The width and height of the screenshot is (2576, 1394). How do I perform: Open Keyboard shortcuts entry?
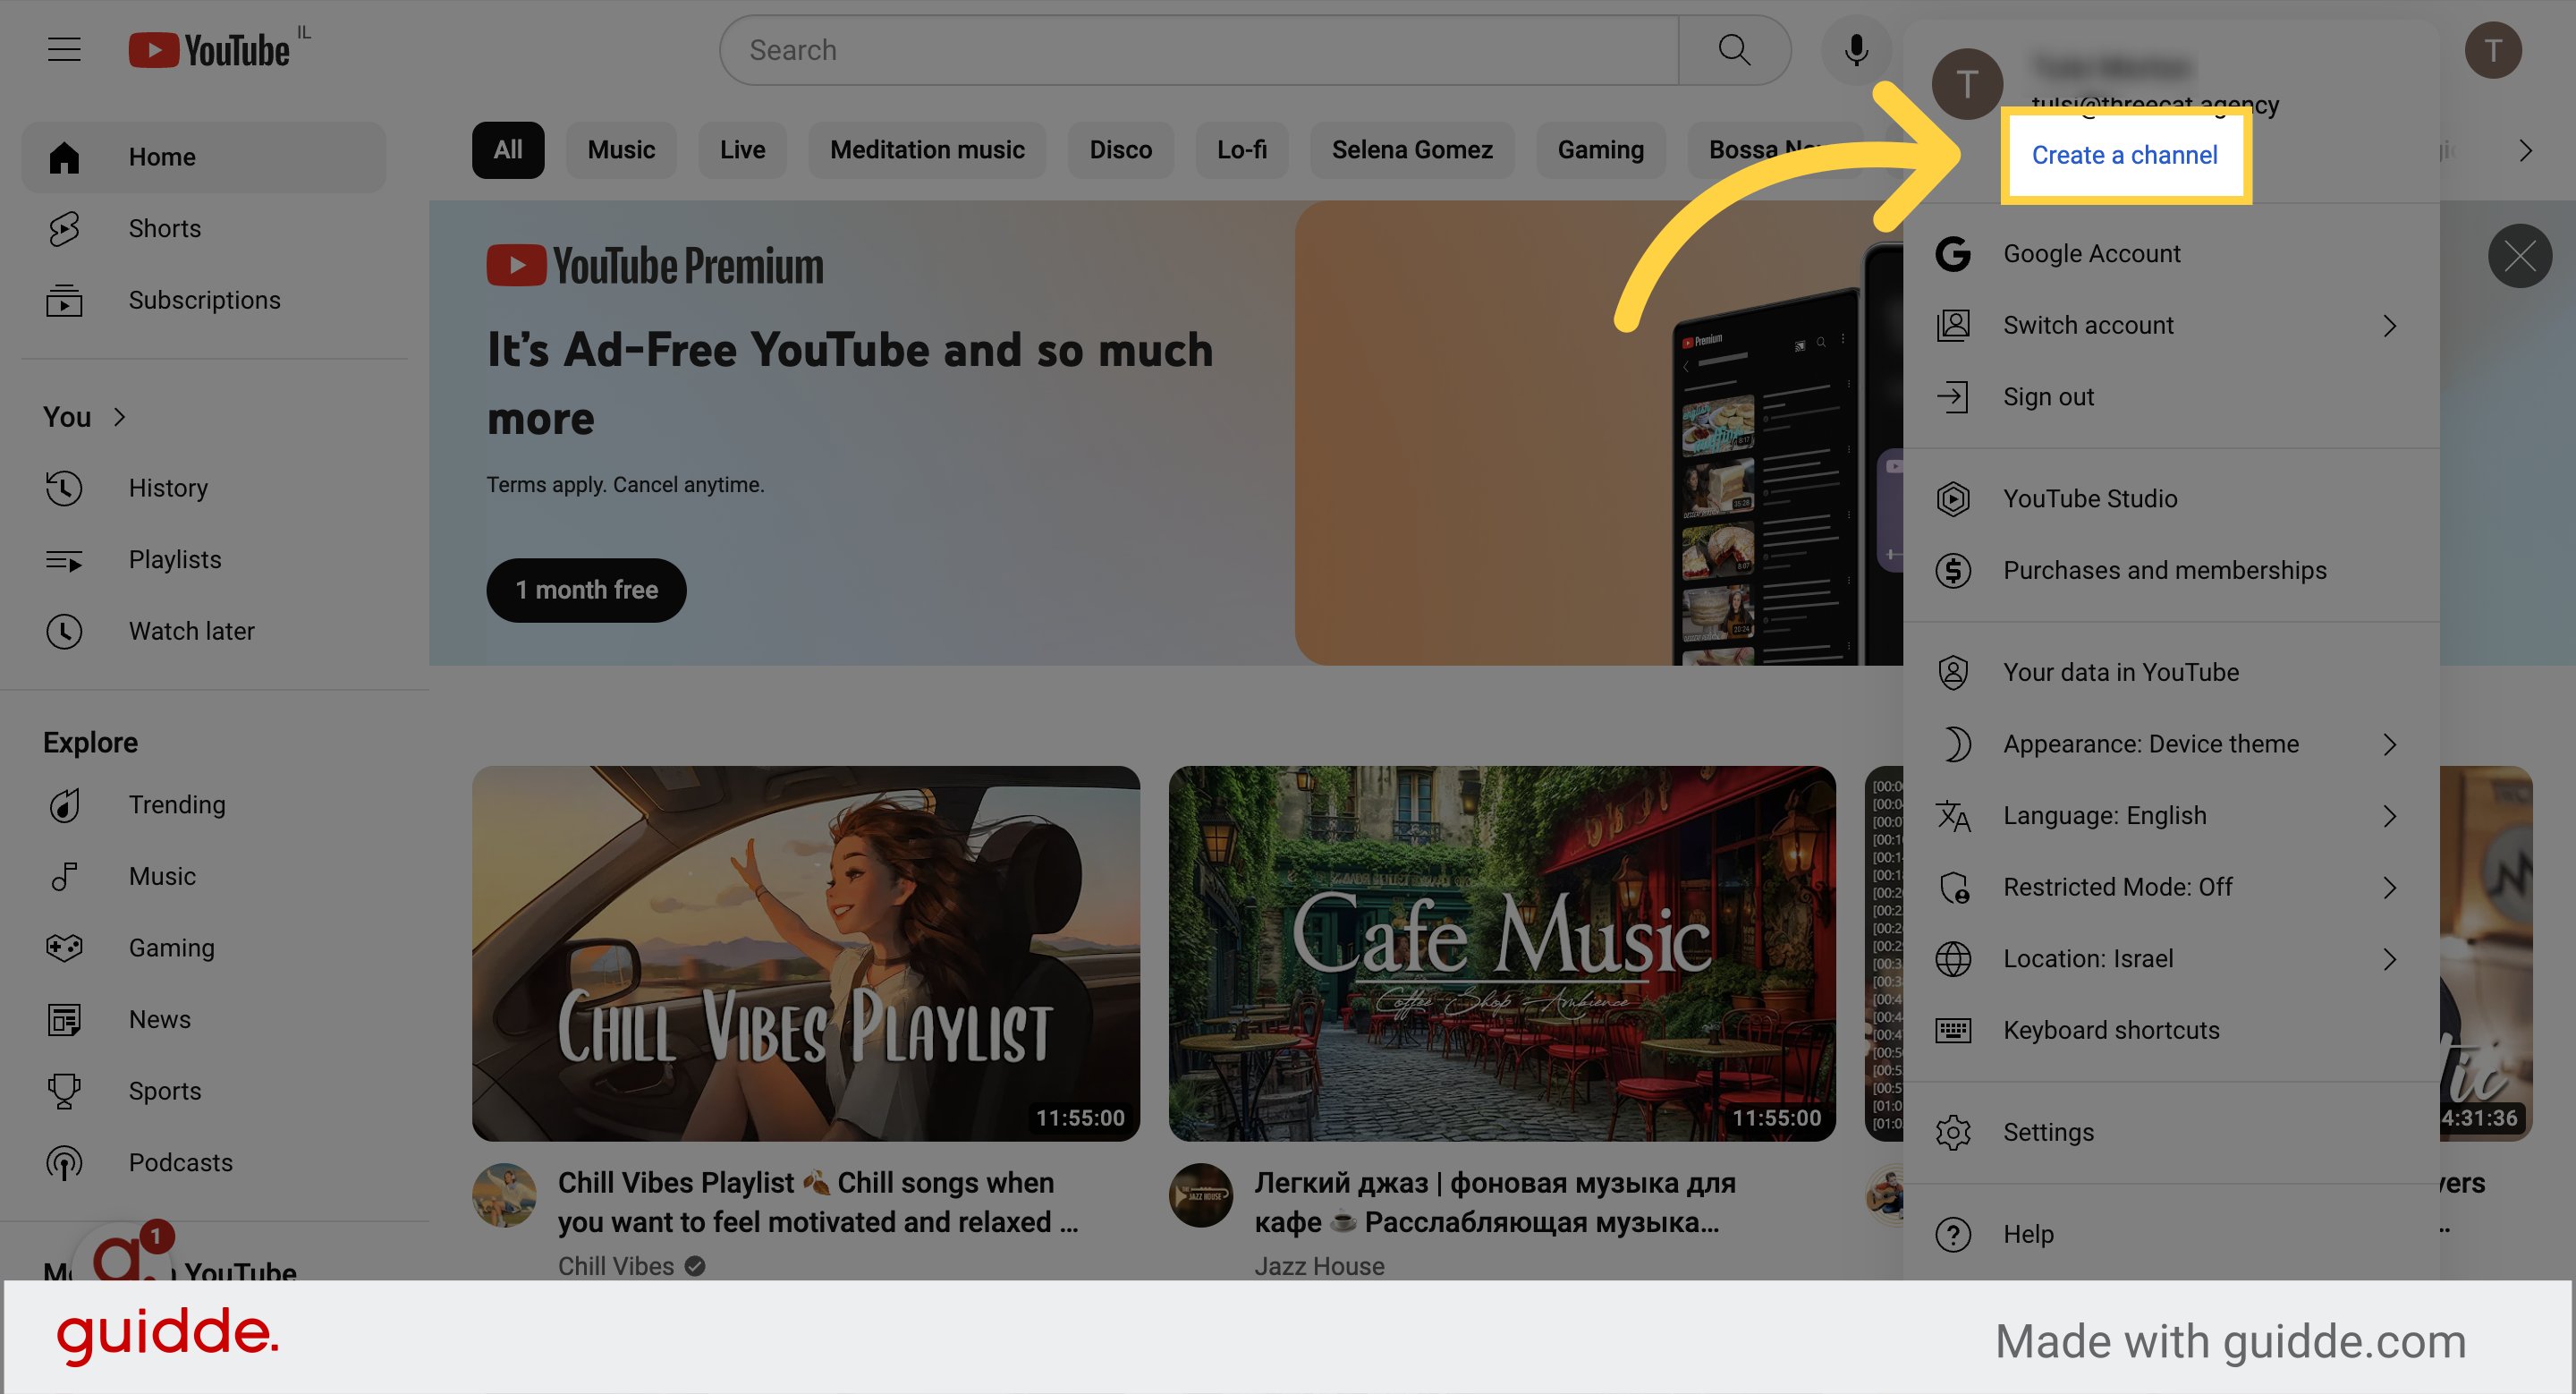(2171, 1030)
